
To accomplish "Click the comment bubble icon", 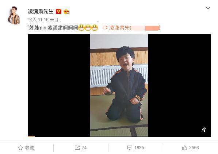I will pos(130,147).
